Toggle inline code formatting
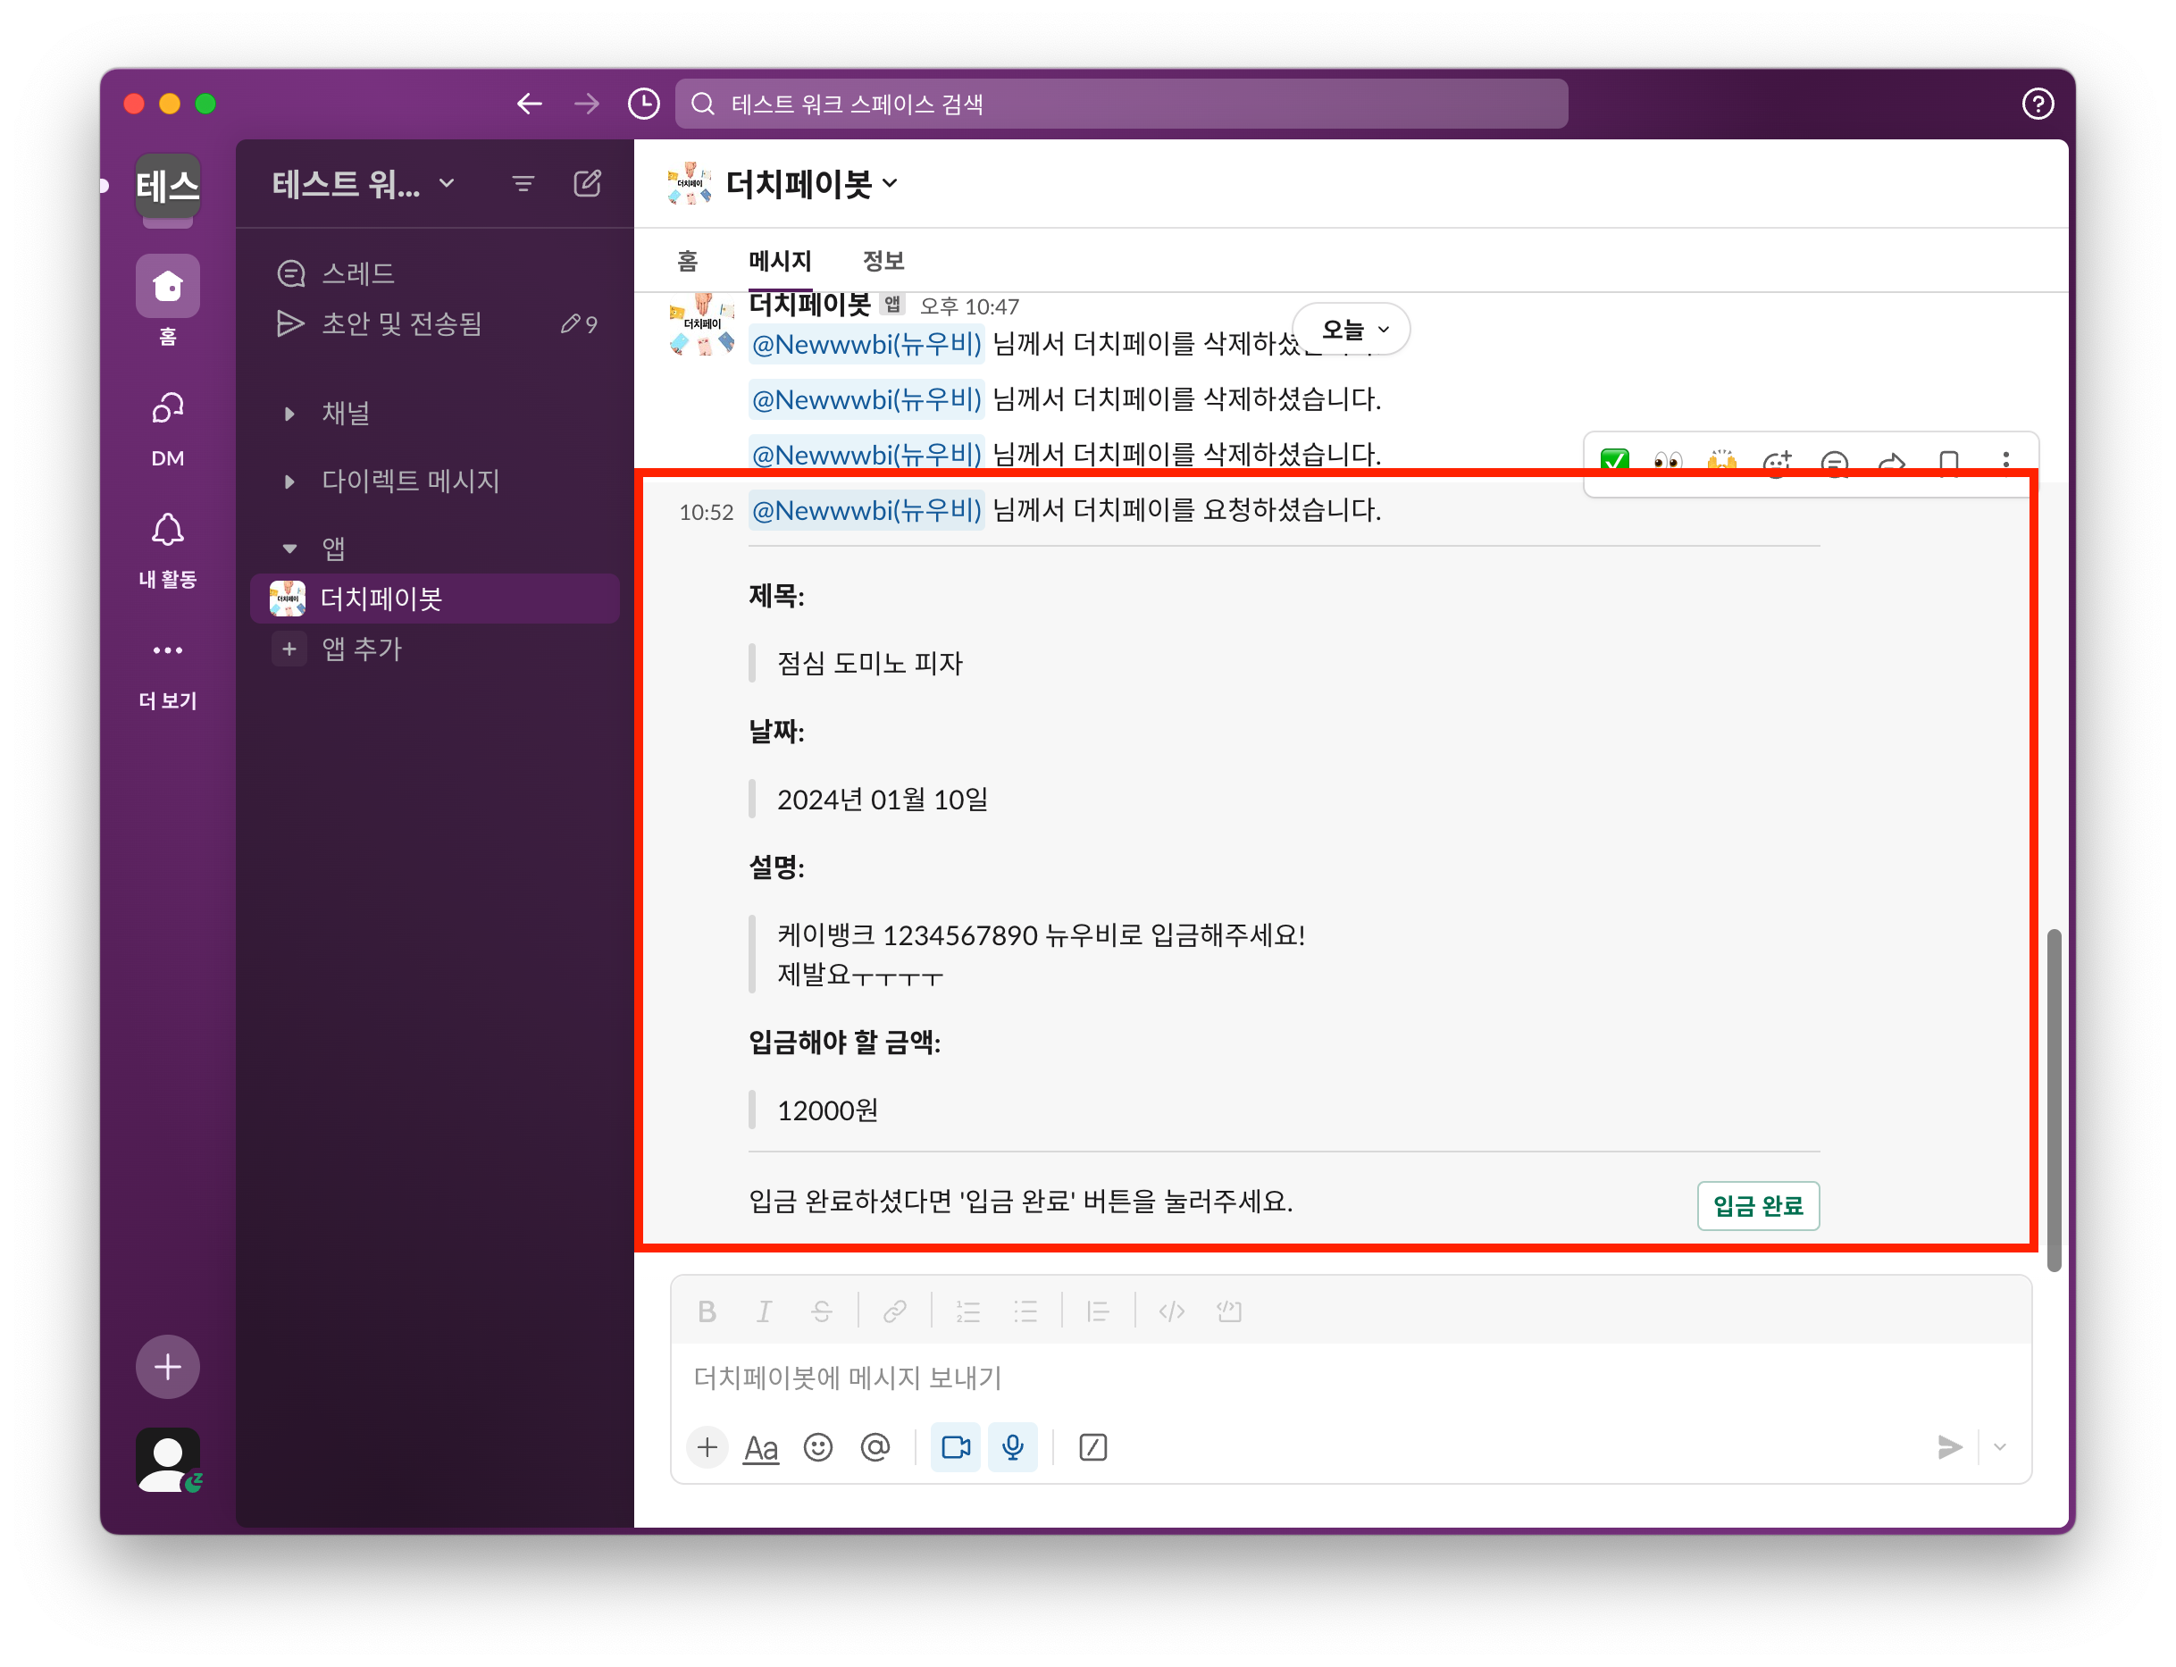This screenshot has height=1667, width=2176. [1172, 1311]
